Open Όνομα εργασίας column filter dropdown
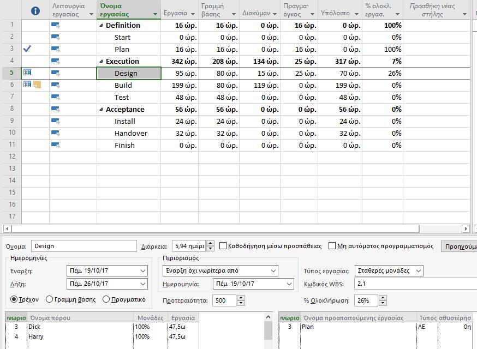477x349 pixels. [155, 14]
